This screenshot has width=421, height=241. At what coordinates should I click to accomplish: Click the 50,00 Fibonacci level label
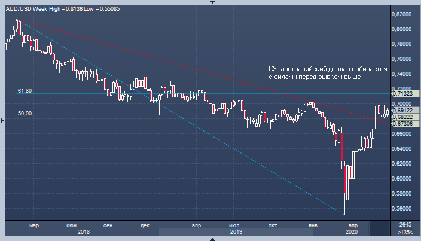click(25, 113)
